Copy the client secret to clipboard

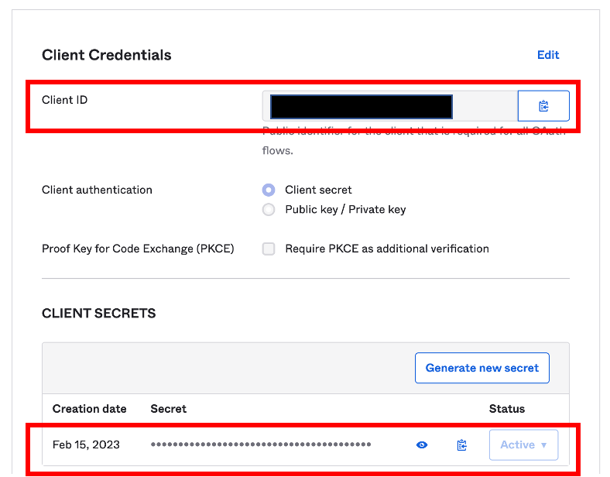(x=462, y=444)
